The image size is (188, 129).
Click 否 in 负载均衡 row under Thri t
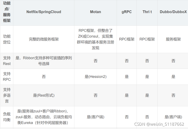point(147,117)
